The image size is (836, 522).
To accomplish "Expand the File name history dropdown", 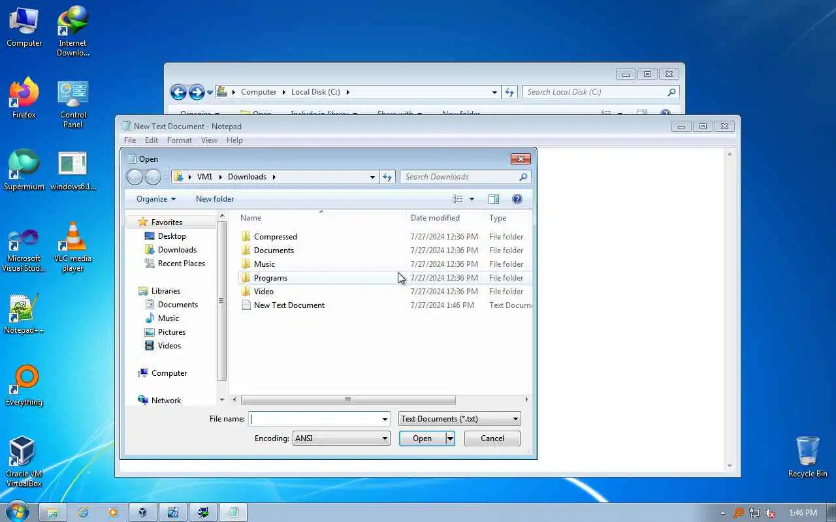I will (385, 419).
